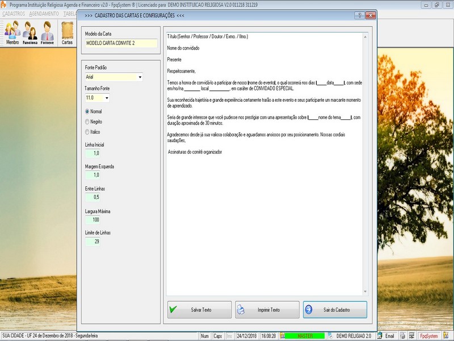Image resolution: width=454 pixels, height=341 pixels.
Task: Click the Sair do Cadastro button
Action: tap(335, 309)
